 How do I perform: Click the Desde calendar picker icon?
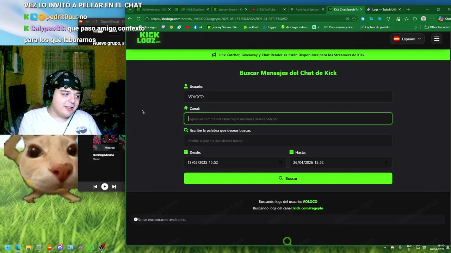281,162
